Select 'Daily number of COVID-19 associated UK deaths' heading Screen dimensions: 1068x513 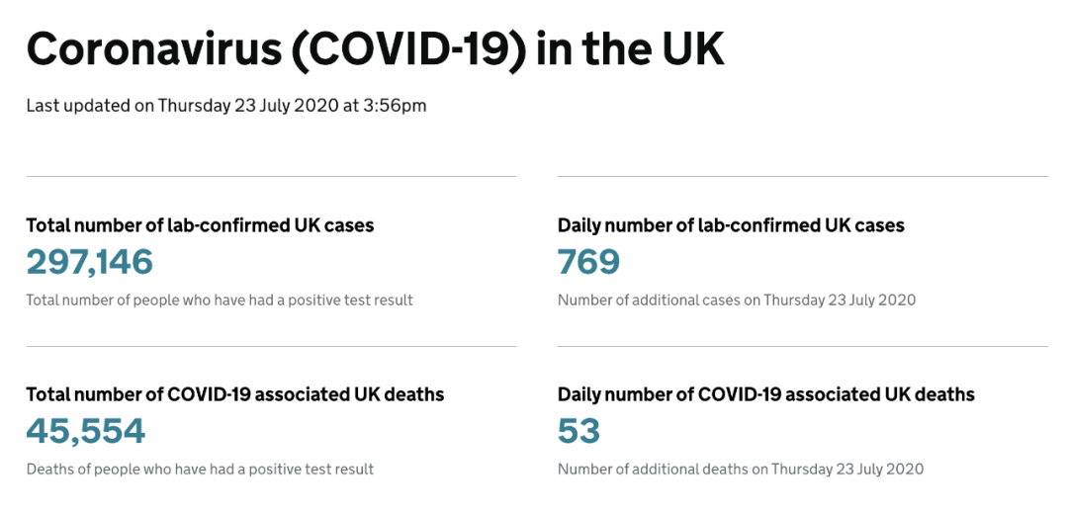click(766, 394)
